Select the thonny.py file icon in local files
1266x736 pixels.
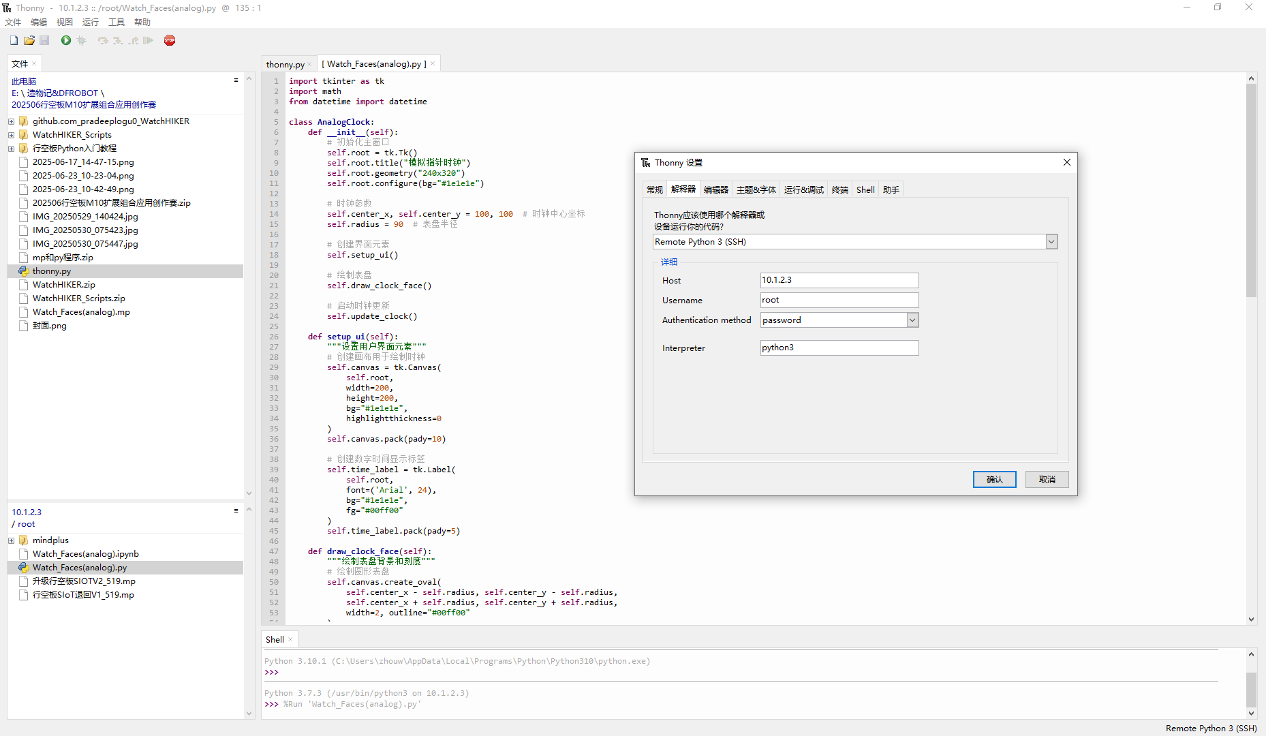pos(24,271)
